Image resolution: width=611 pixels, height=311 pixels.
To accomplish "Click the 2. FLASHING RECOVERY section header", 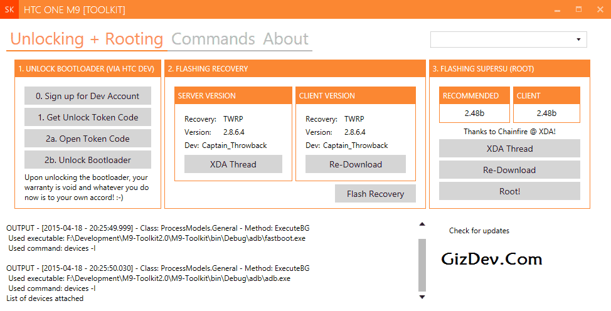I will pyautogui.click(x=295, y=68).
